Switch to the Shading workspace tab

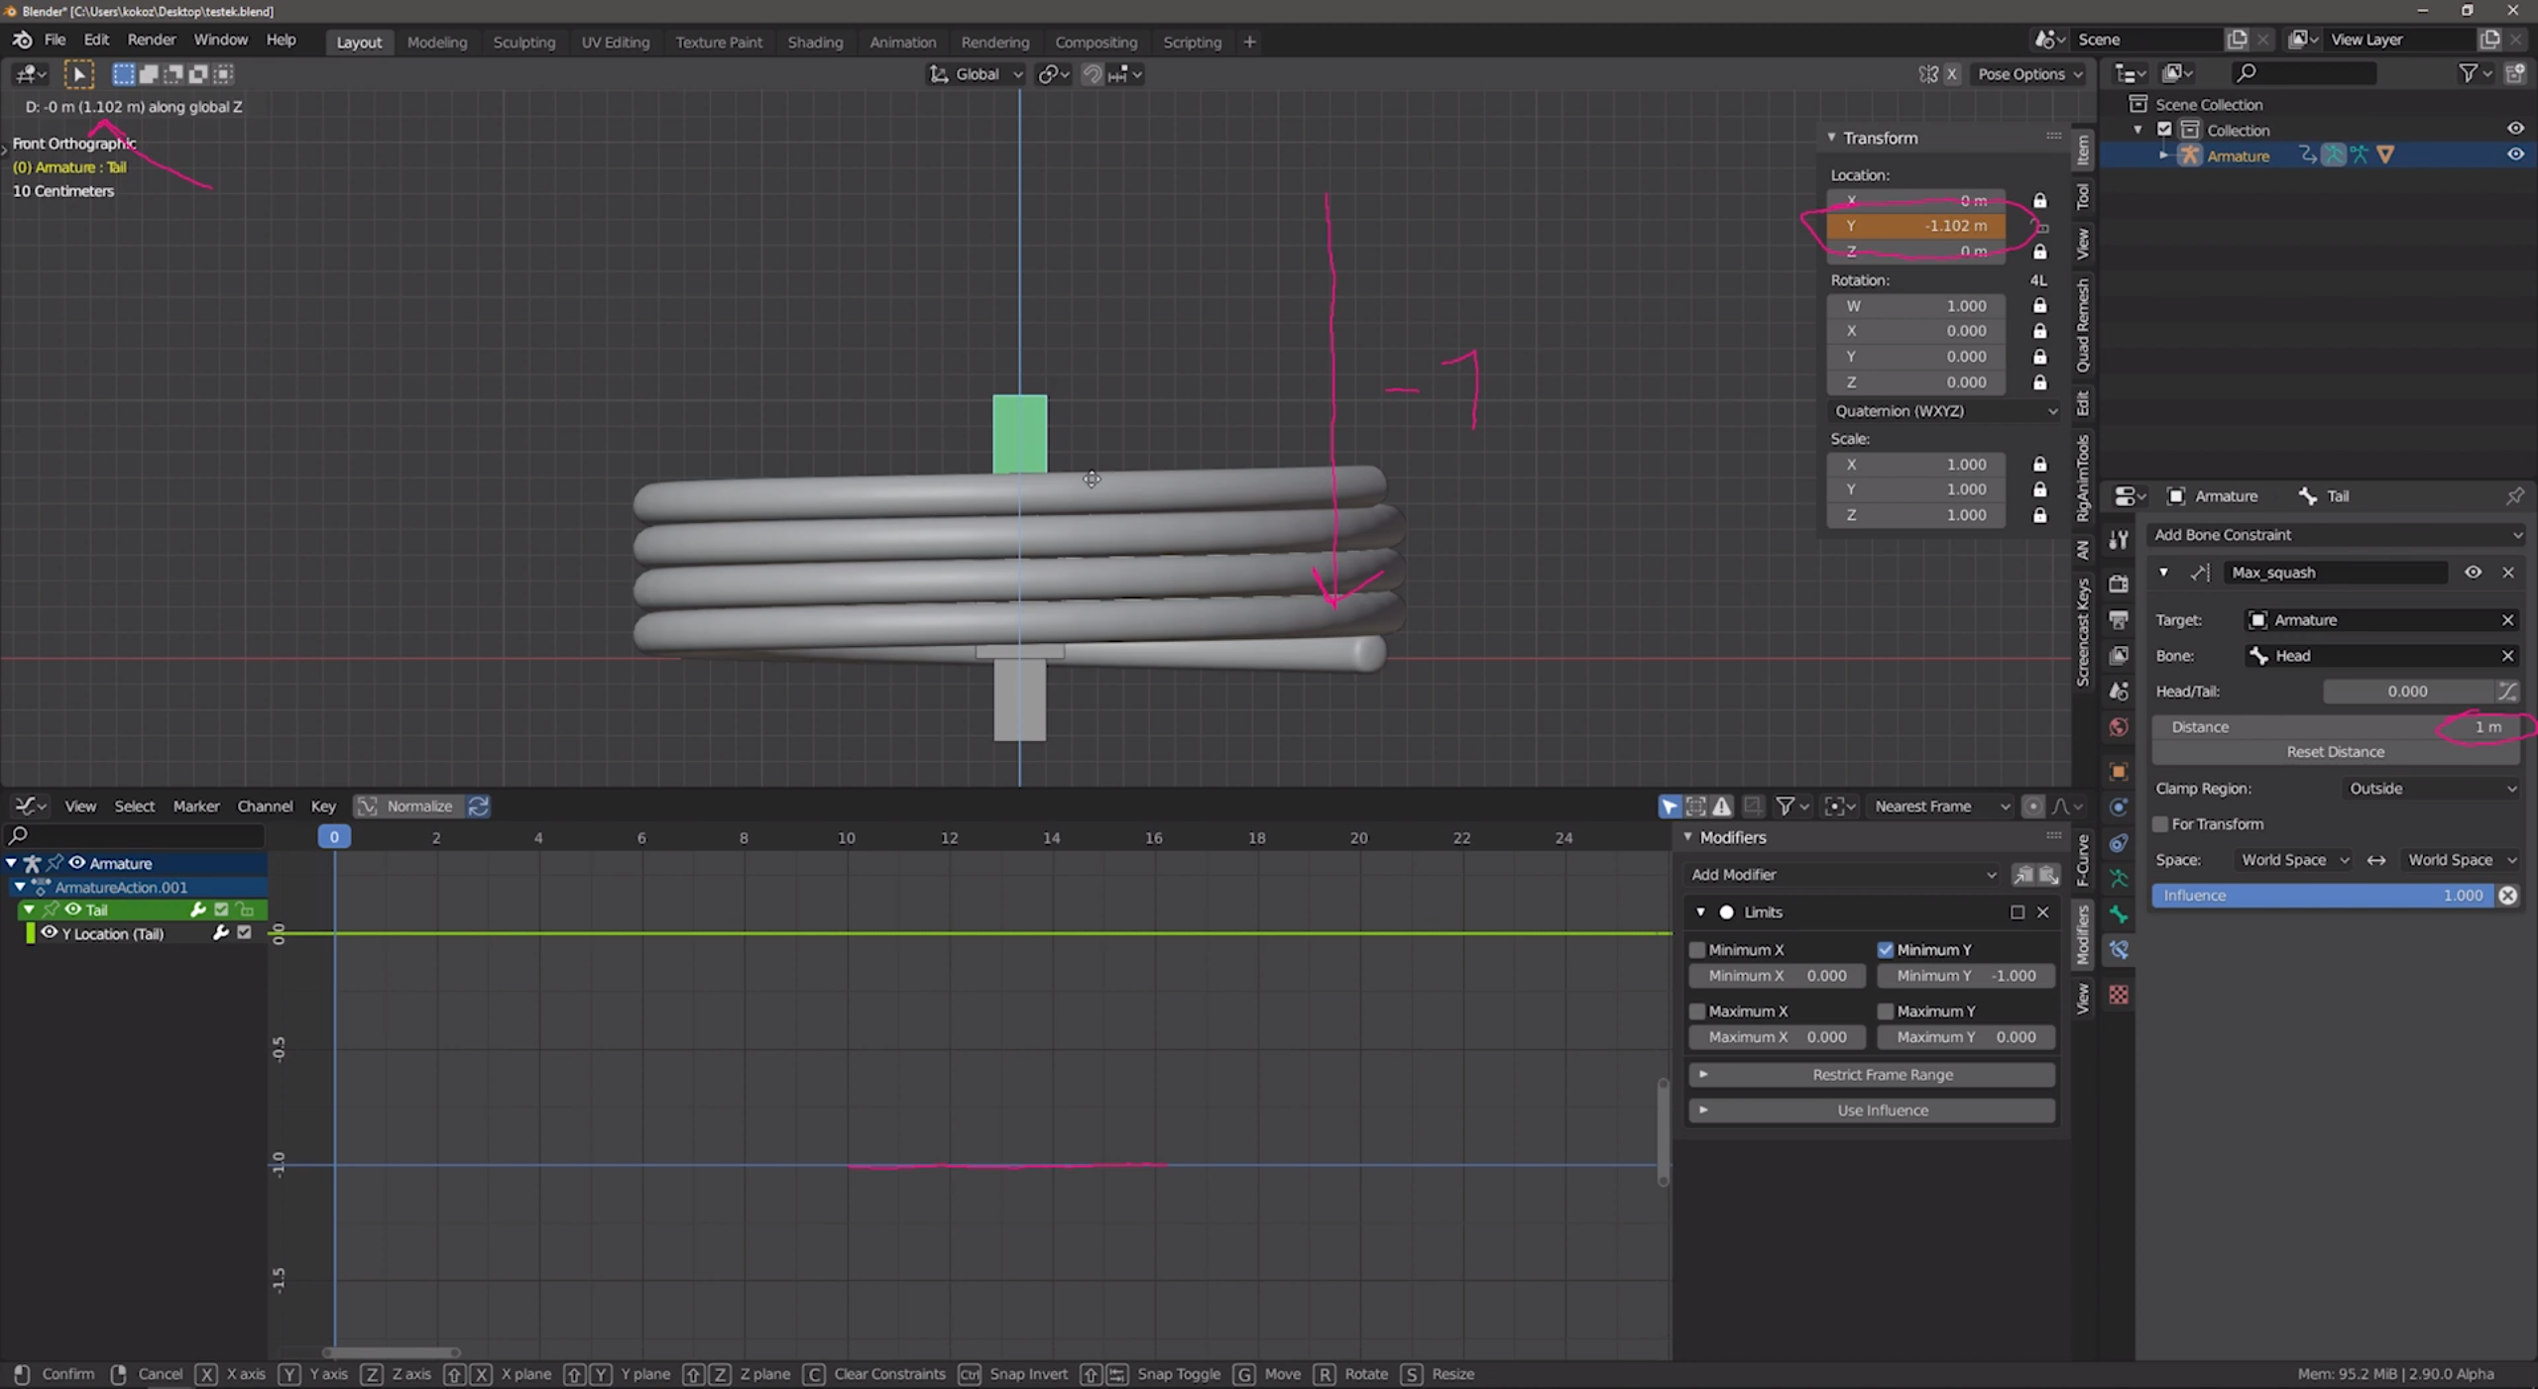[815, 43]
